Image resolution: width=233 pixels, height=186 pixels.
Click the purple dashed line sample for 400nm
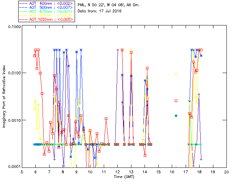[x=23, y=3]
